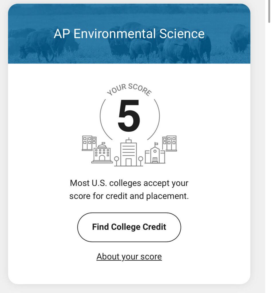272x293 pixels.
Task: Select the AP Environmental Science heading
Action: [129, 34]
